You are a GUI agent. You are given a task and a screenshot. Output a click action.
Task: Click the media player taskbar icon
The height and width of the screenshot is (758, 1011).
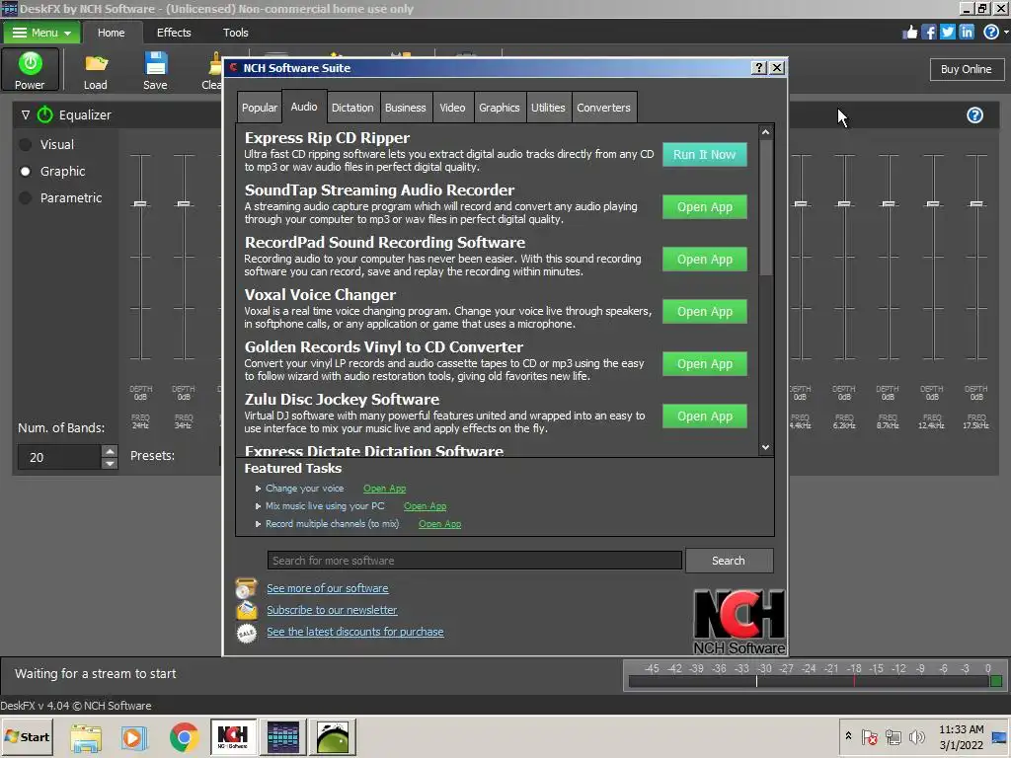coord(134,737)
